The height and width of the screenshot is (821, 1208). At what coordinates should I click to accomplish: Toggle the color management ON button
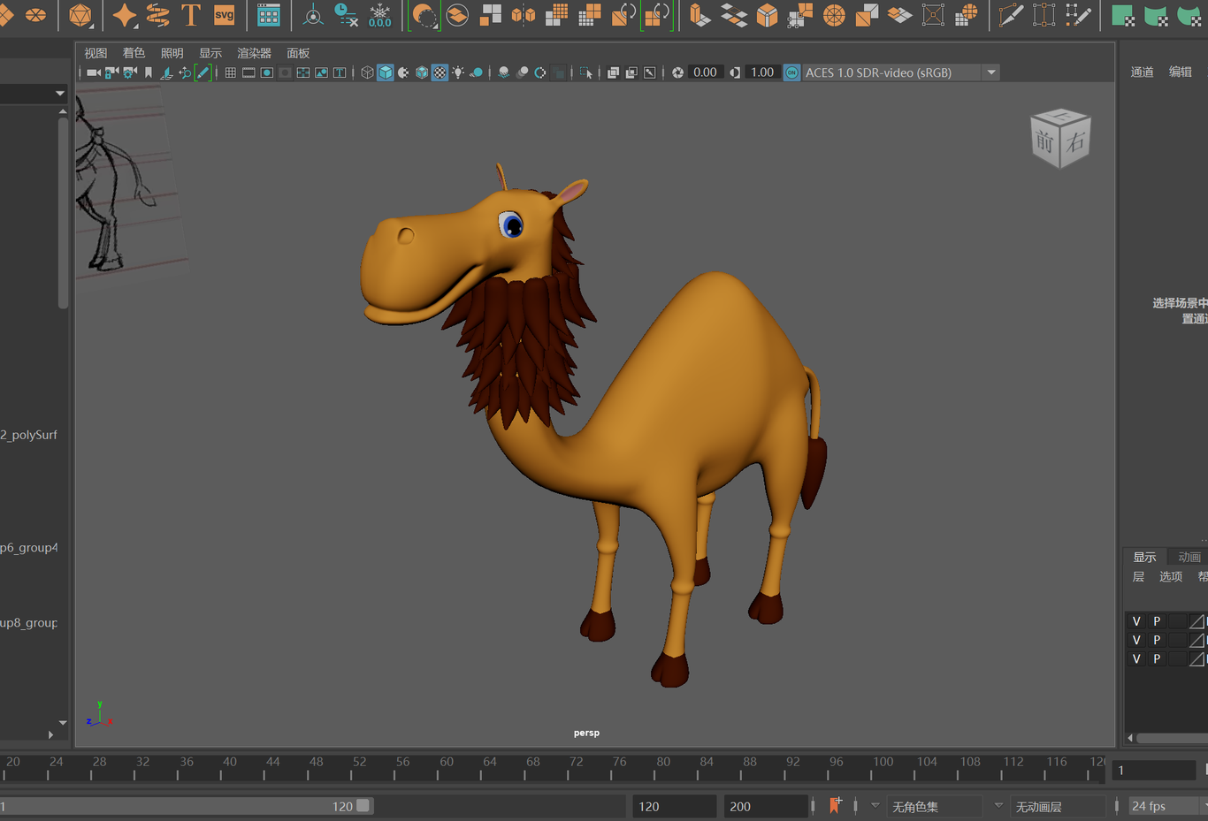(x=791, y=72)
